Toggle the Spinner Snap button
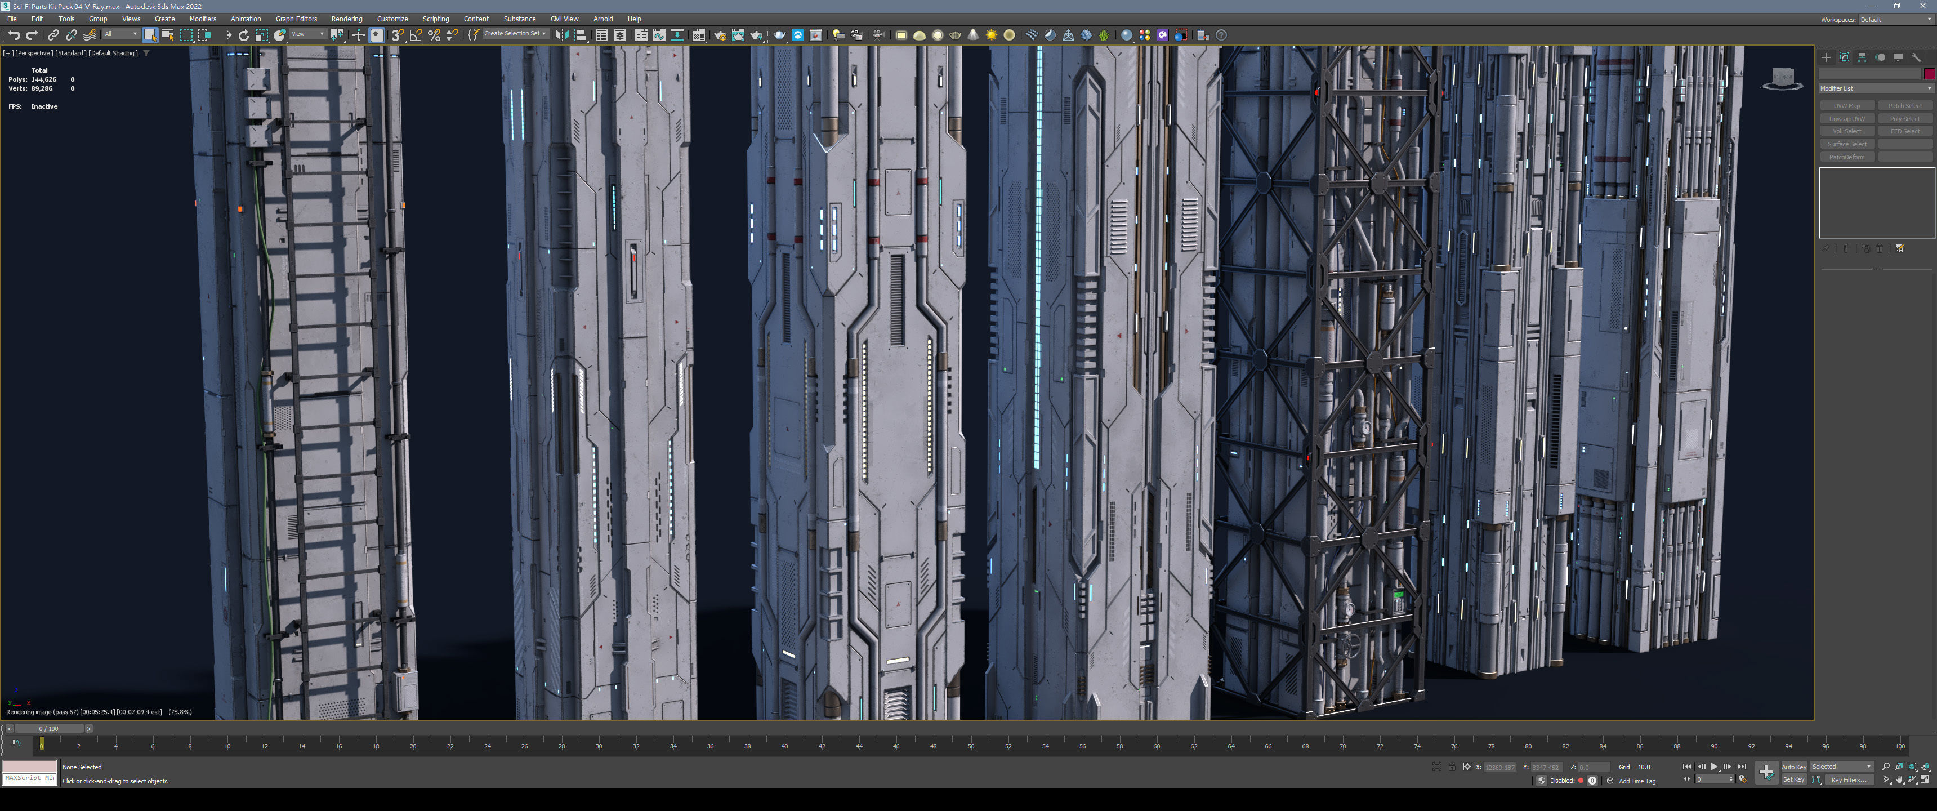Viewport: 1937px width, 811px height. tap(452, 34)
